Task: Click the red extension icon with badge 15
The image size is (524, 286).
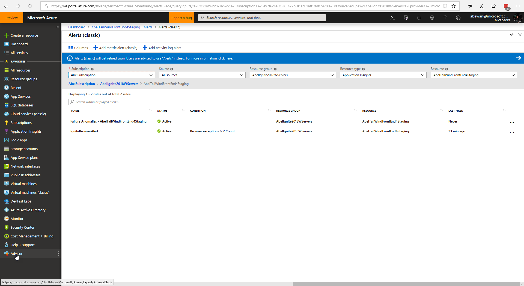Action: pos(507,7)
